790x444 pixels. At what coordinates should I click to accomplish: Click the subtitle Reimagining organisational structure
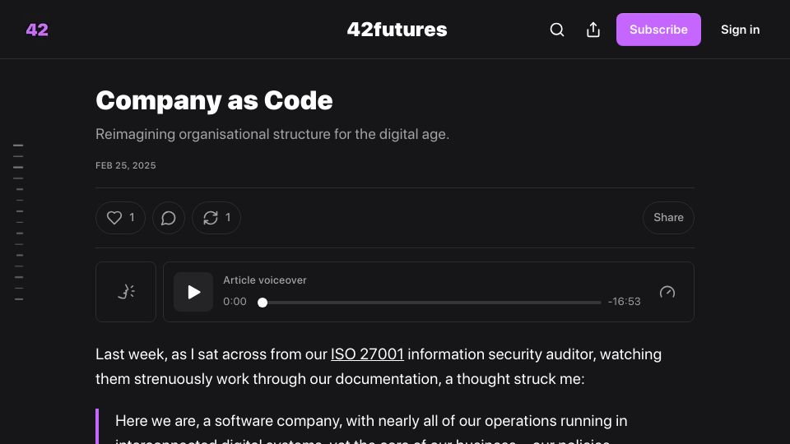click(x=272, y=134)
